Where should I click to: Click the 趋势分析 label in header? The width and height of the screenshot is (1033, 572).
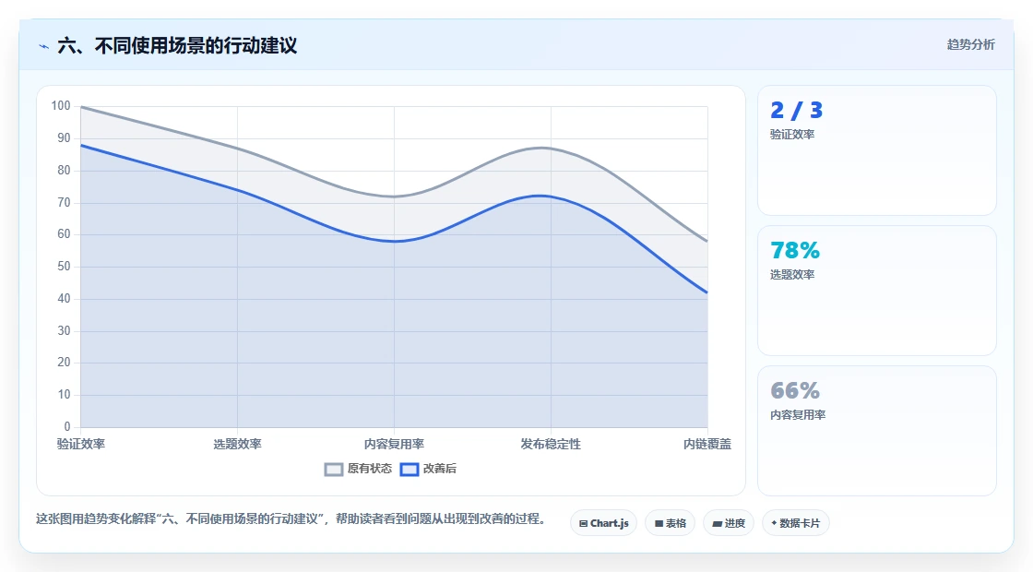pyautogui.click(x=970, y=45)
